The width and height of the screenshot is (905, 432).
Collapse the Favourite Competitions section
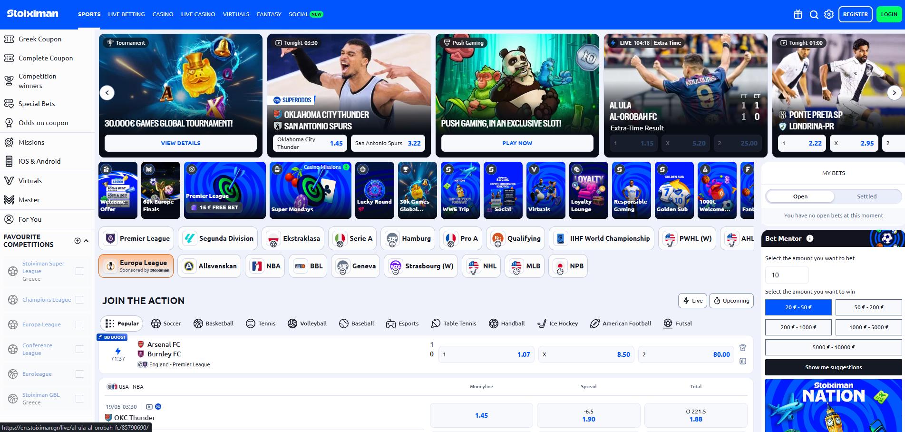pos(86,241)
